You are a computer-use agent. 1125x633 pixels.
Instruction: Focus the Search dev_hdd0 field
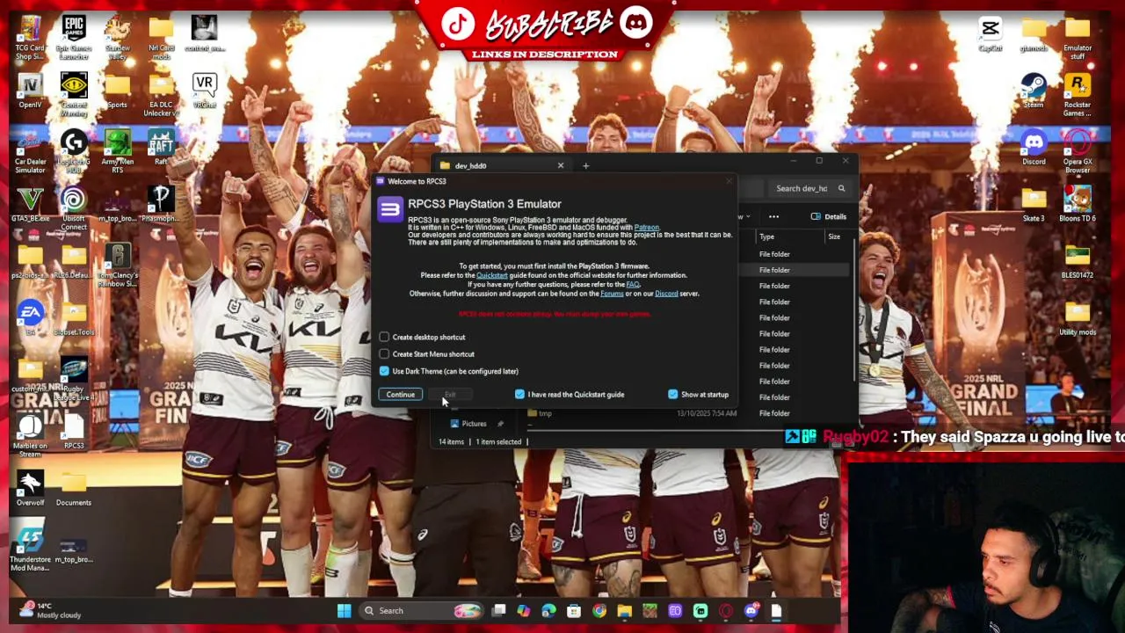tap(809, 188)
